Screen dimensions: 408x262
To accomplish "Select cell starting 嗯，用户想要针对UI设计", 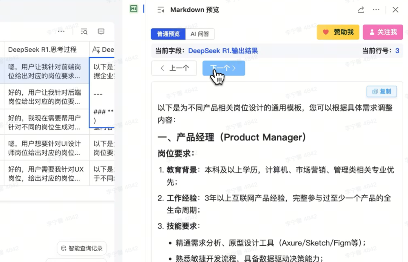I will click(46, 148).
